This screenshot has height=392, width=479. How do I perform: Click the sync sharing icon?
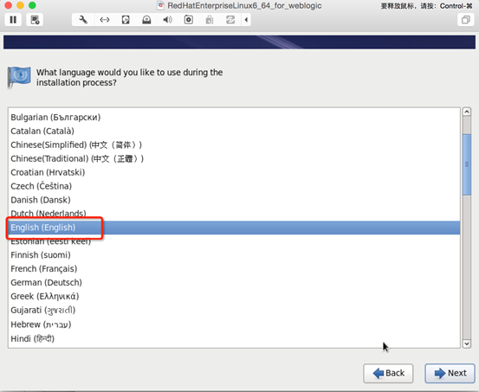coord(230,20)
